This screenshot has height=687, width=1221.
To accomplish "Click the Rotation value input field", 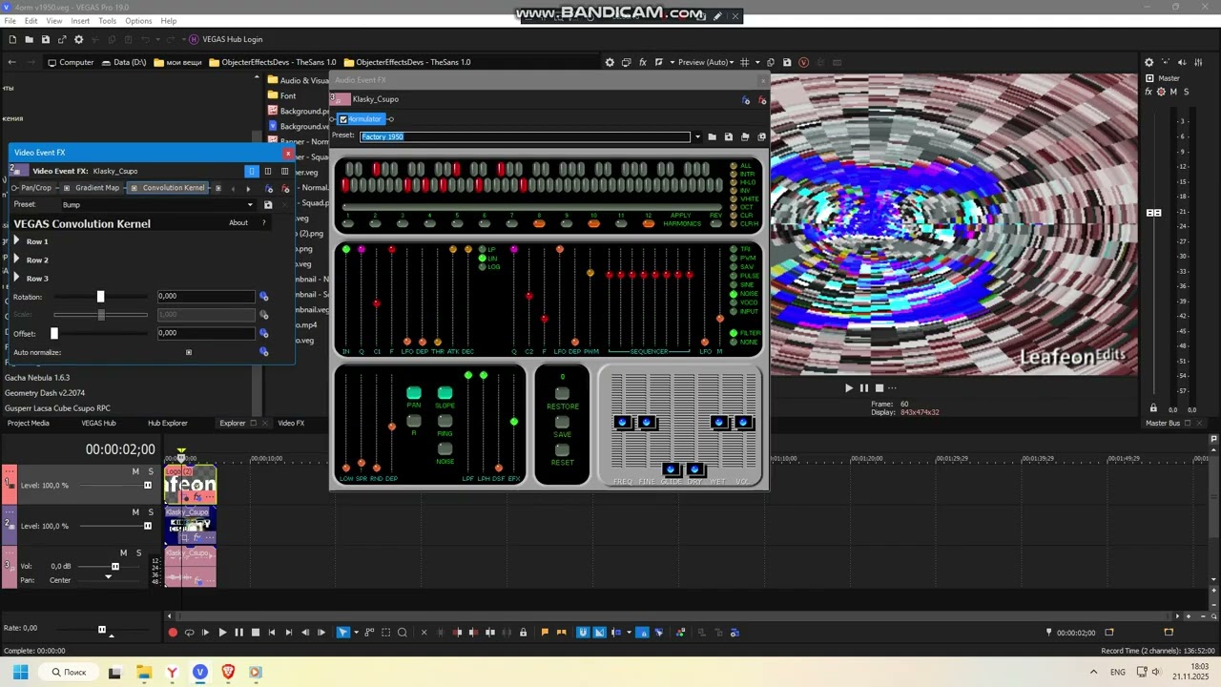I will point(206,297).
